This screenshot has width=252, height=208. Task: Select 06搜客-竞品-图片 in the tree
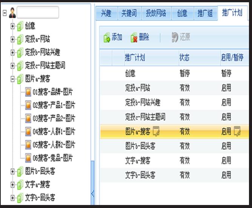click(53, 158)
